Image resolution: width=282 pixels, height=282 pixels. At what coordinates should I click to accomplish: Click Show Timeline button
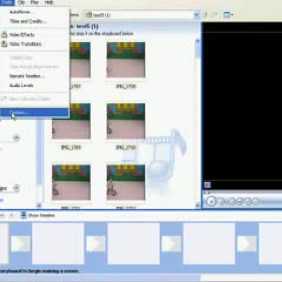tap(38, 215)
